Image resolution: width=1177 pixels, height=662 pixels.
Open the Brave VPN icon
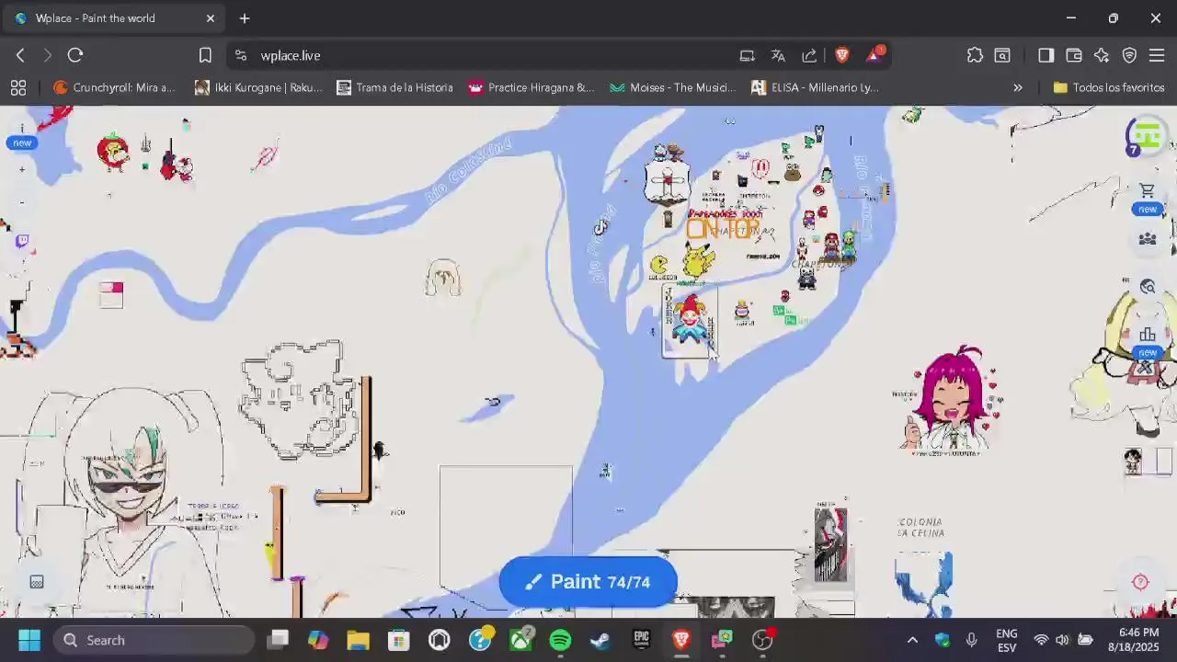click(x=1129, y=55)
